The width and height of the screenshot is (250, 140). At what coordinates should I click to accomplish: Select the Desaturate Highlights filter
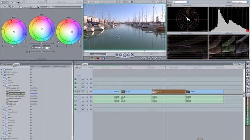17,96
